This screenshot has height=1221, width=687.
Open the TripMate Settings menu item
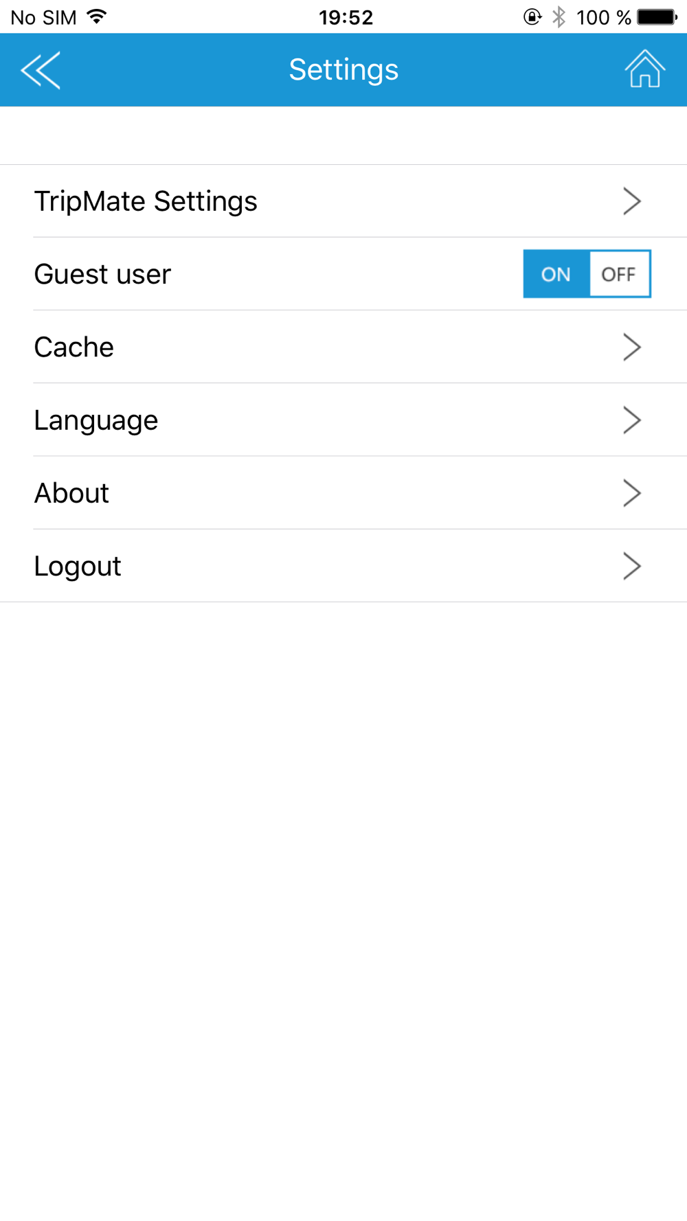pos(343,201)
